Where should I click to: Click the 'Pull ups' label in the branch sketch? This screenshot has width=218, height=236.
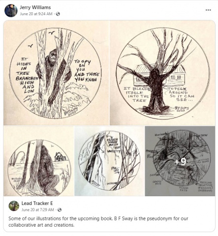tap(115, 170)
